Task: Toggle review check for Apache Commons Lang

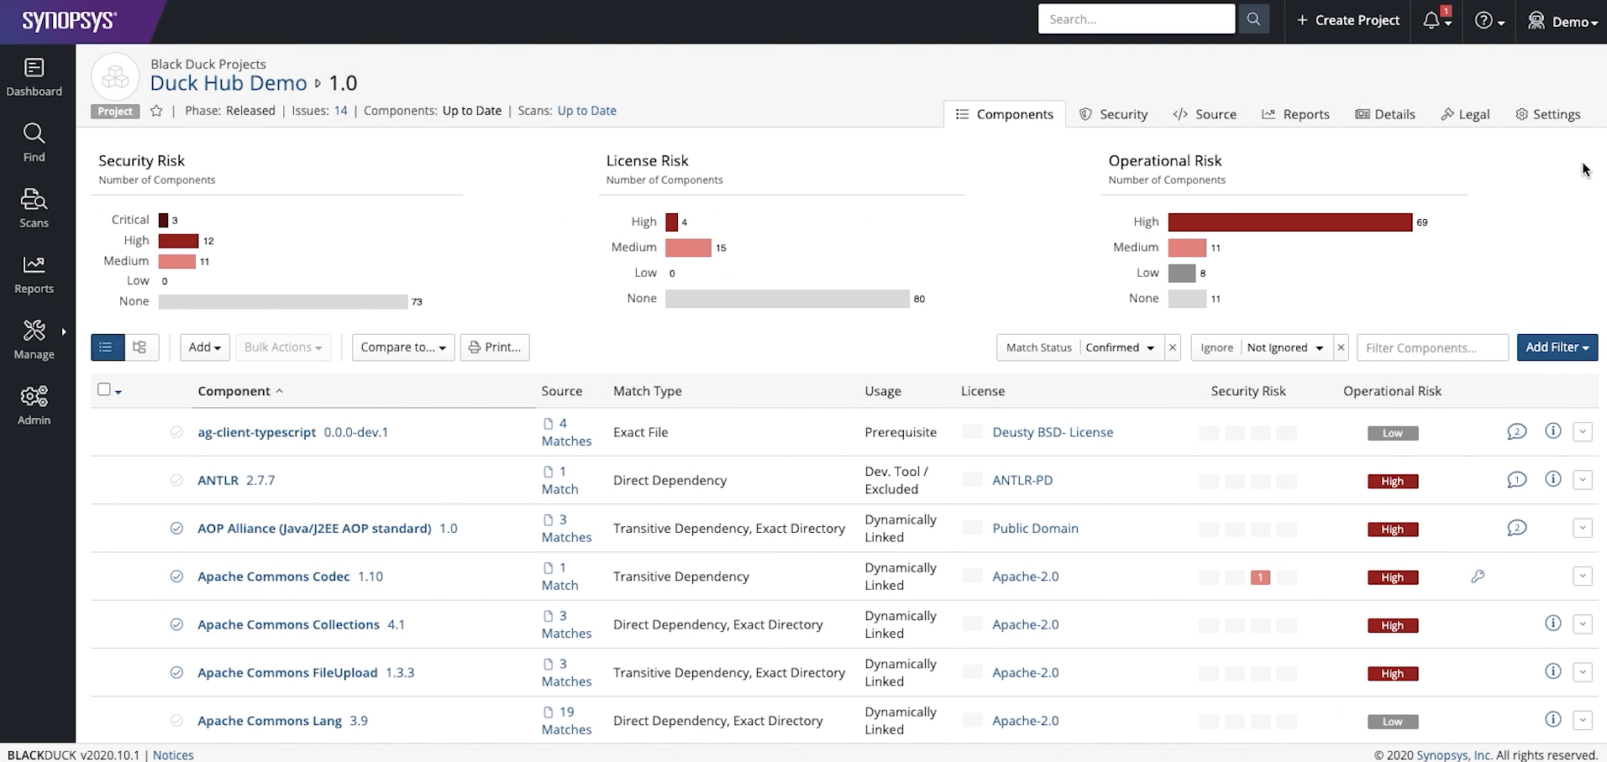Action: point(176,720)
